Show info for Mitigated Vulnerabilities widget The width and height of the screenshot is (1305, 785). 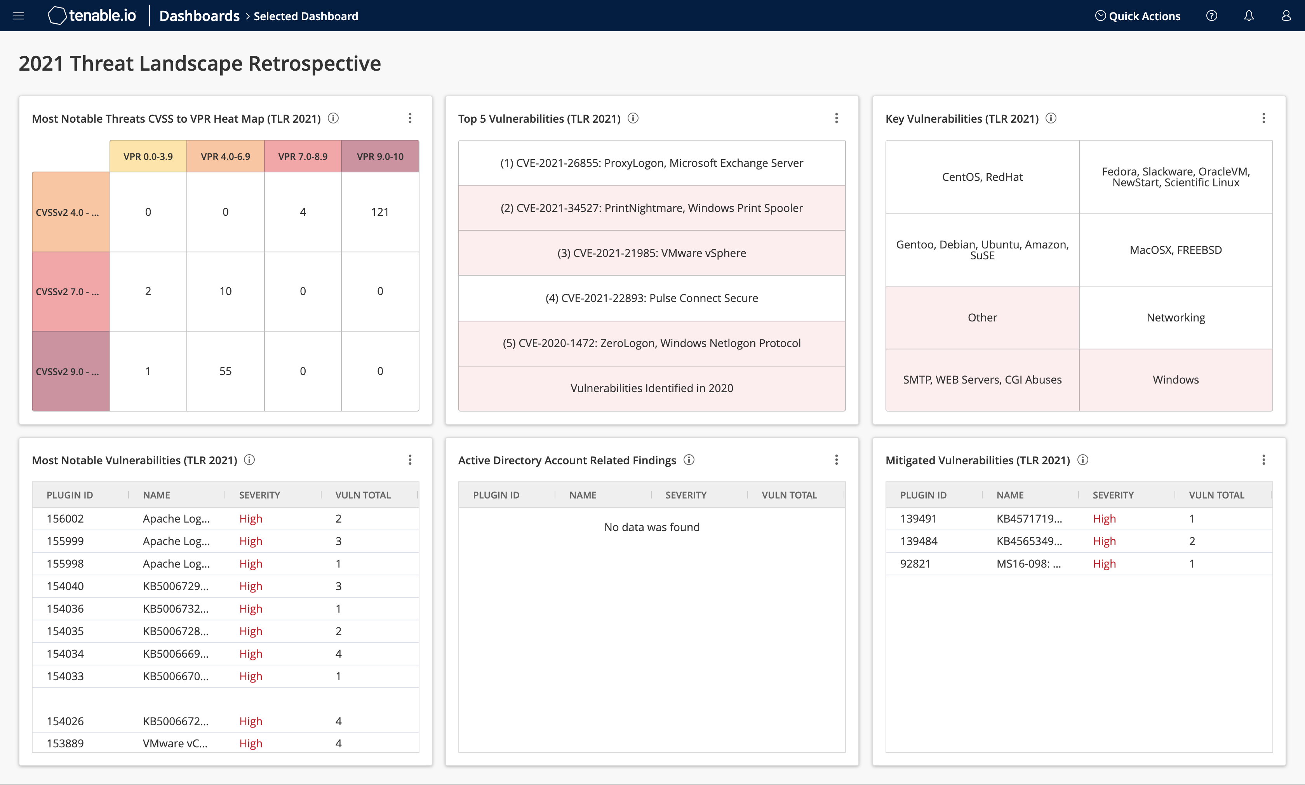(1083, 460)
